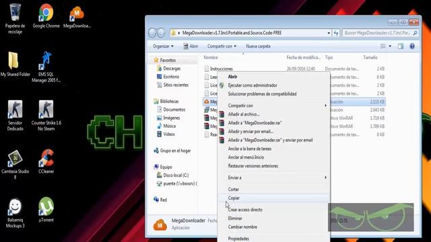Sort by the Tamaño column header
Viewport: 431px width, 242px height.
370,58
